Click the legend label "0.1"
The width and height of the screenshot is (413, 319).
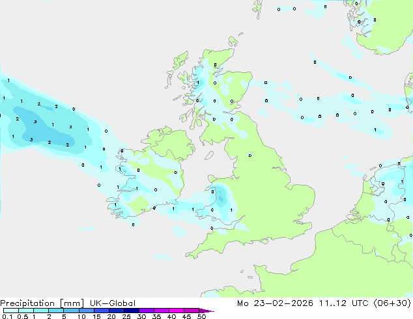7,316
